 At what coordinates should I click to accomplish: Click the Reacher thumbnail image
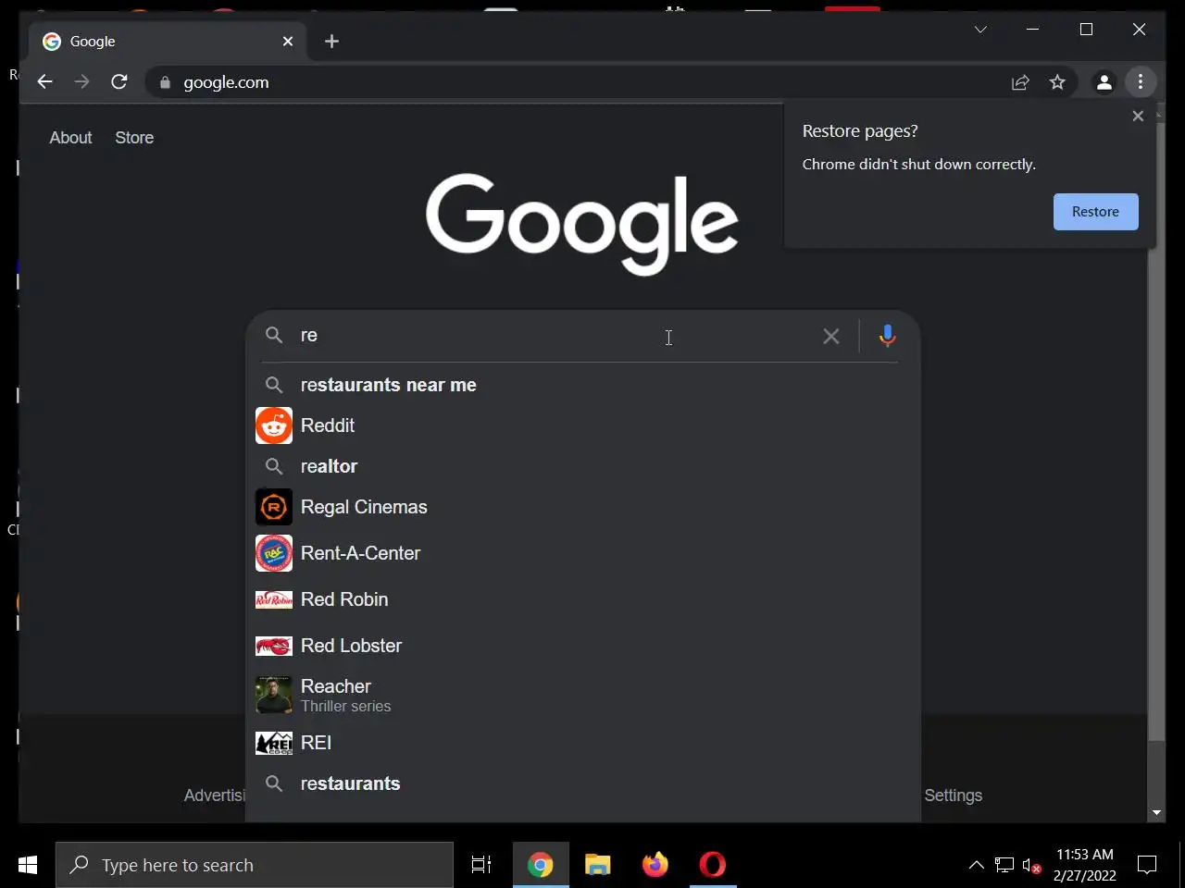tap(274, 695)
